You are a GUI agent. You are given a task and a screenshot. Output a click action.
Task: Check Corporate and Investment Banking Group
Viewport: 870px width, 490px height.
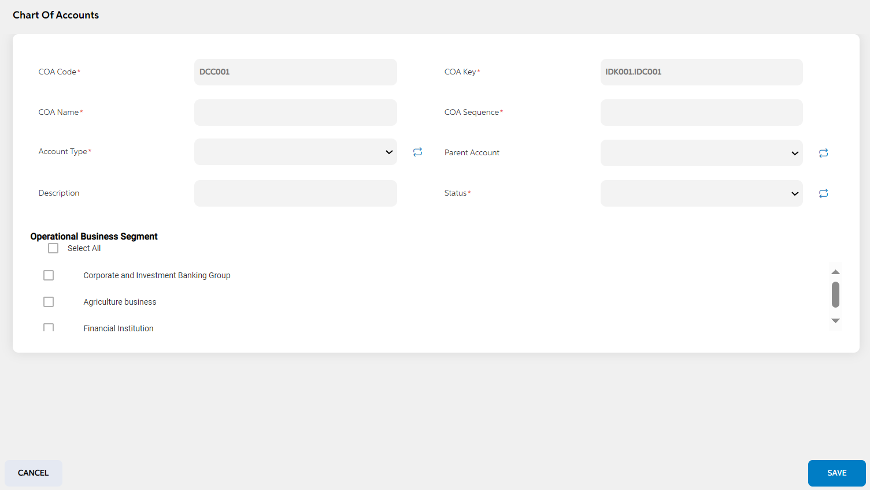coord(49,275)
